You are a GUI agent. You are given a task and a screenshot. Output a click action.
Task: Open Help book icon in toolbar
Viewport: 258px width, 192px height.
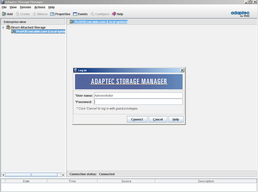coord(114,14)
